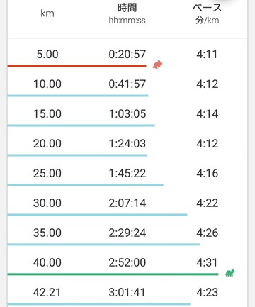Click the blue pace bar under 30 km

[x=97, y=215]
